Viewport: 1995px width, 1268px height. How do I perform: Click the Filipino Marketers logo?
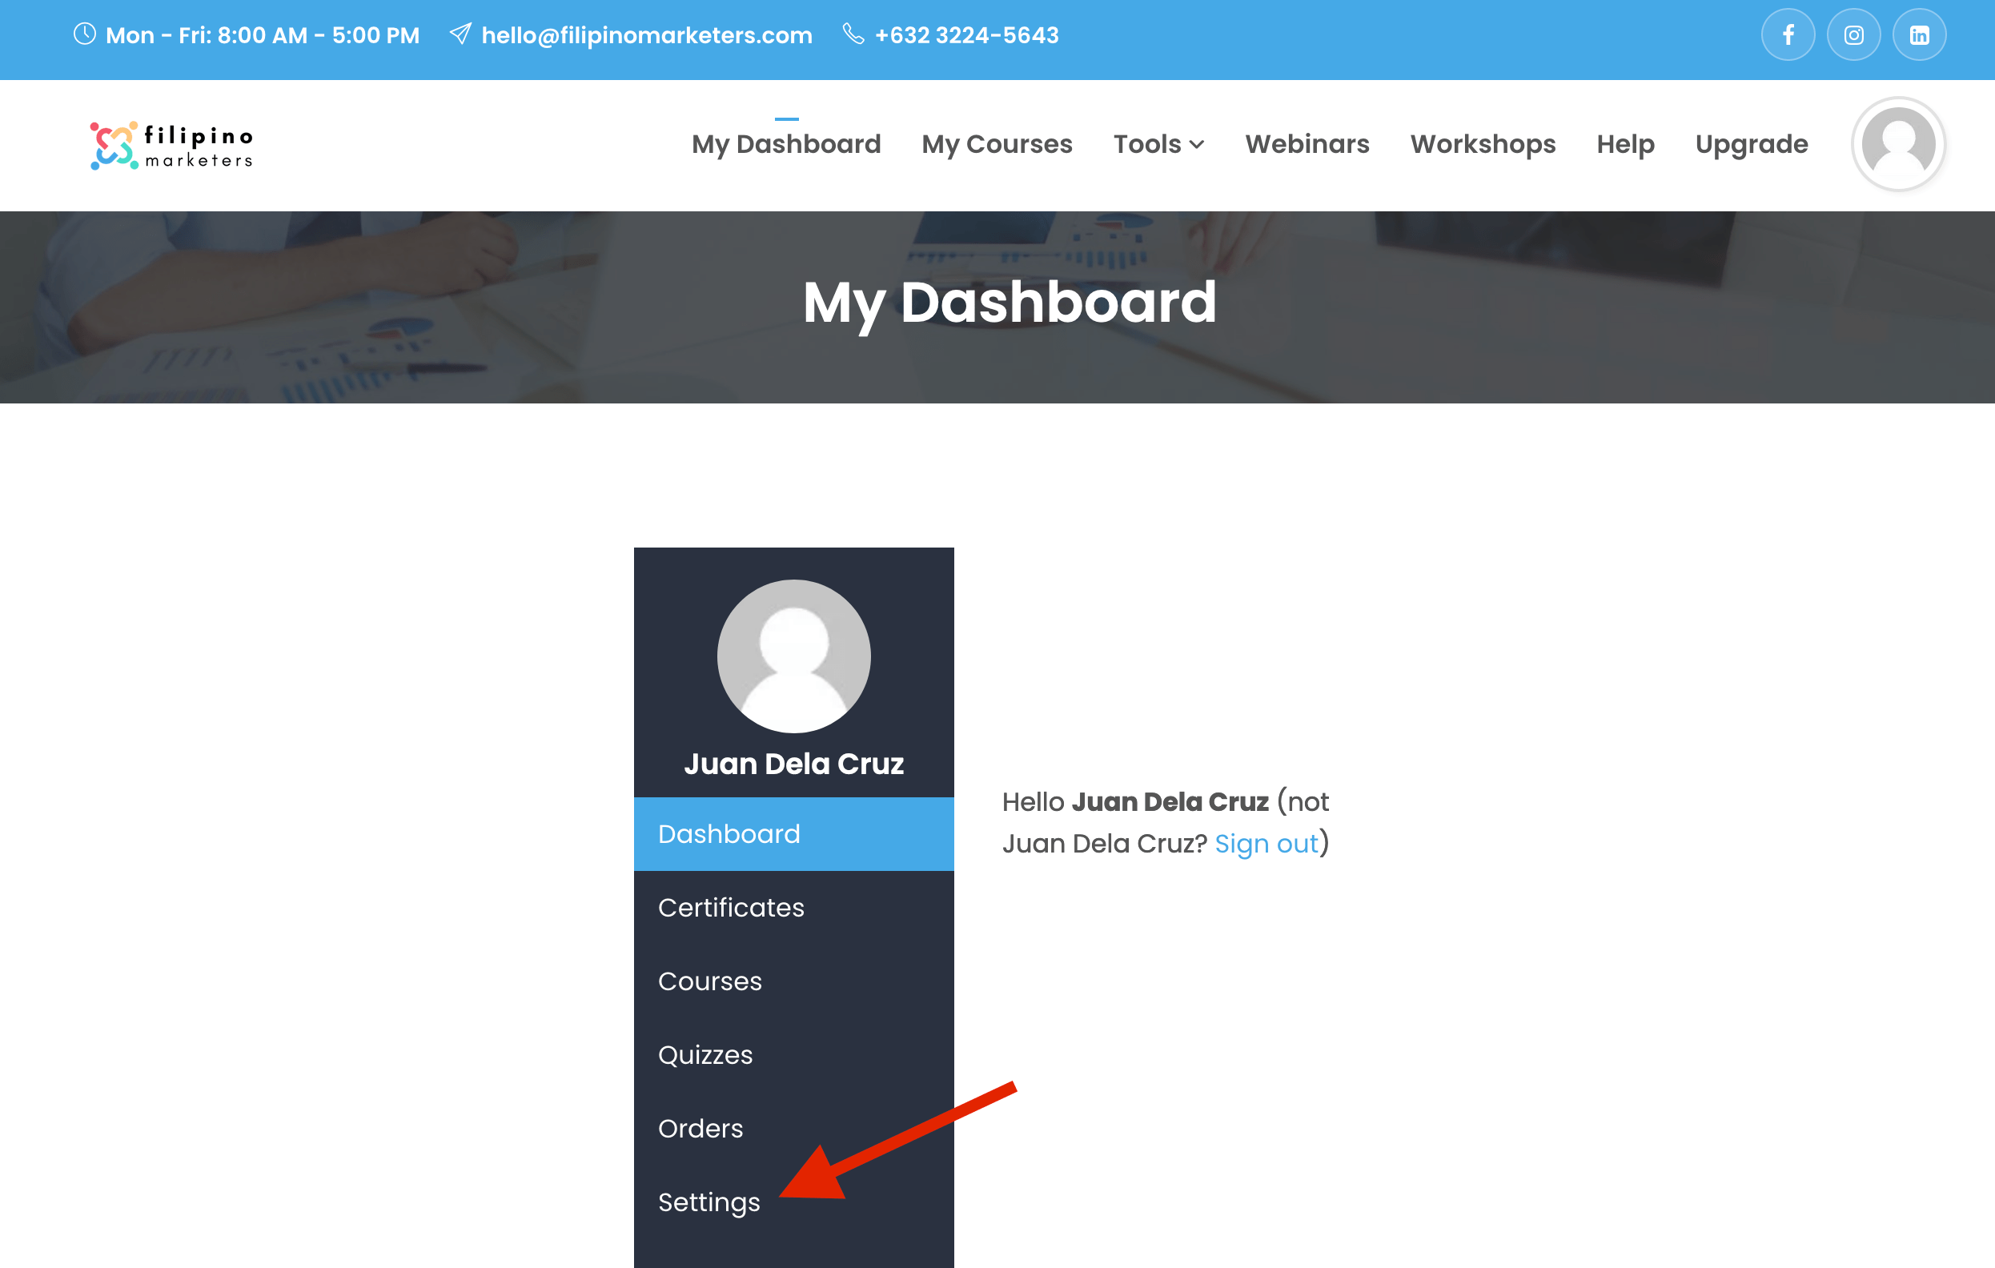[x=171, y=146]
